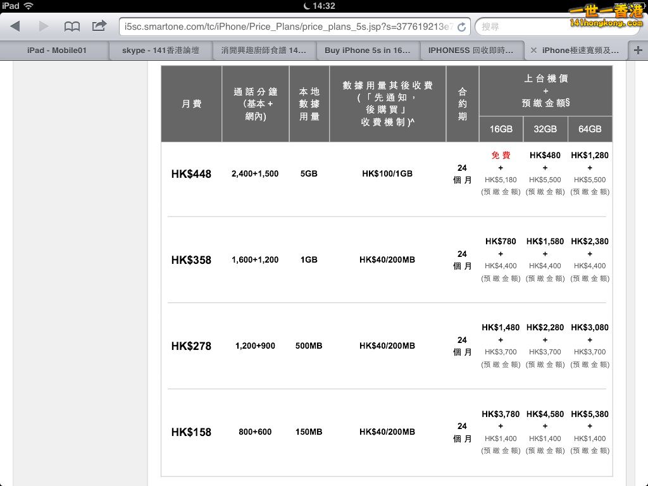648x486 pixels.
Task: Tap the Safari forward arrow
Action: 44,27
